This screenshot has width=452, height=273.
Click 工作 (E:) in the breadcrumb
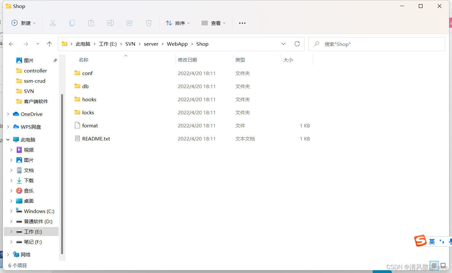coord(108,44)
